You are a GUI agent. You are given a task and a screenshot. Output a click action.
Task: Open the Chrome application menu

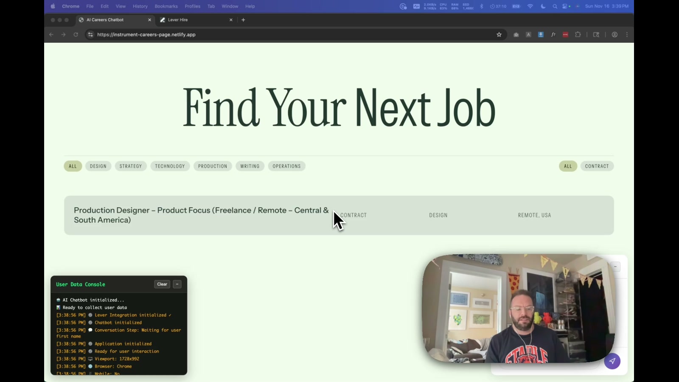click(70, 6)
